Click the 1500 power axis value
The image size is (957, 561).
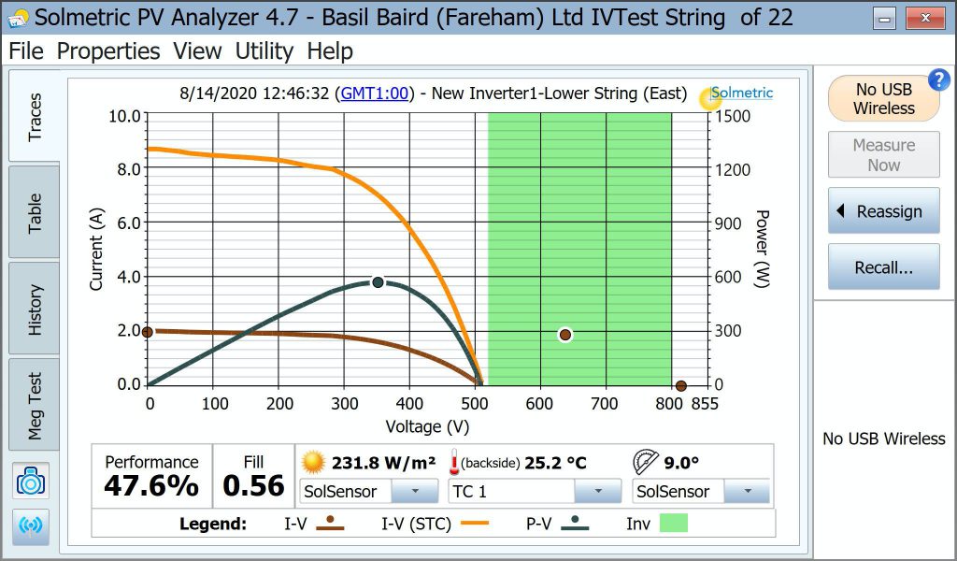(x=733, y=116)
